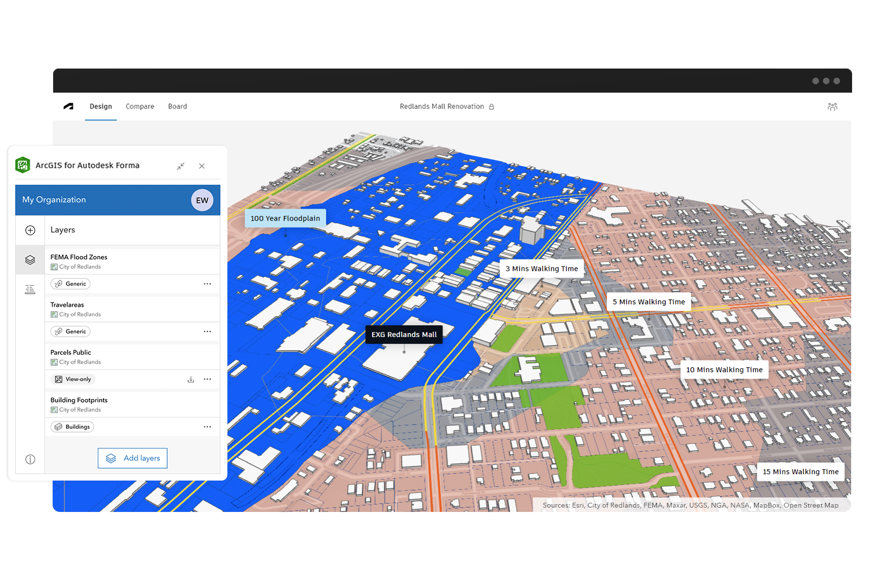
Task: Select the Parcels Public layer
Action: click(70, 353)
